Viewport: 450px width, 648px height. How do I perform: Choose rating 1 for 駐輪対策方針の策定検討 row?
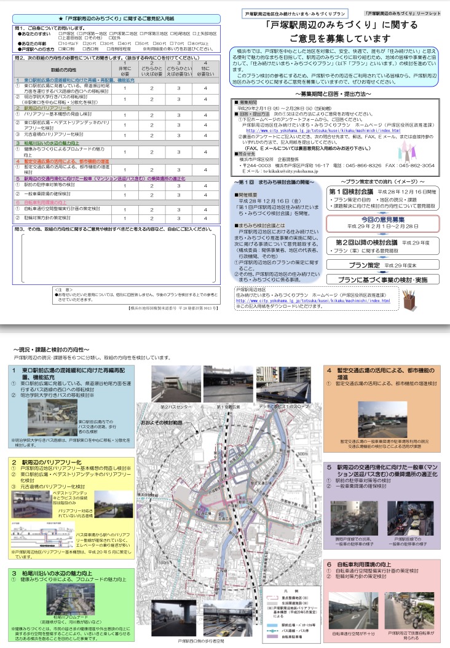[x=124, y=217]
